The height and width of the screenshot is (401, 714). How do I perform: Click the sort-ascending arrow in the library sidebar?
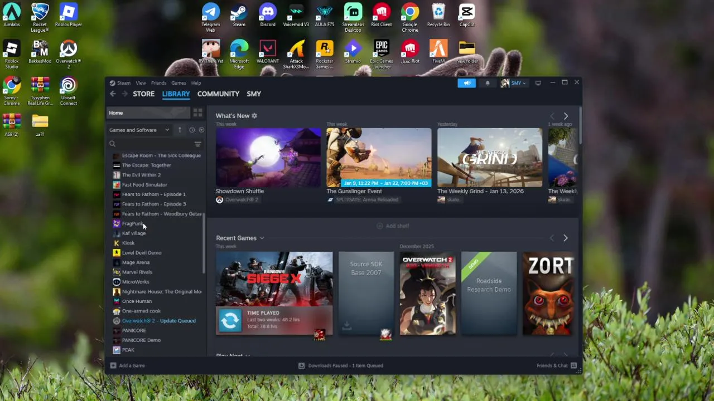pos(180,130)
